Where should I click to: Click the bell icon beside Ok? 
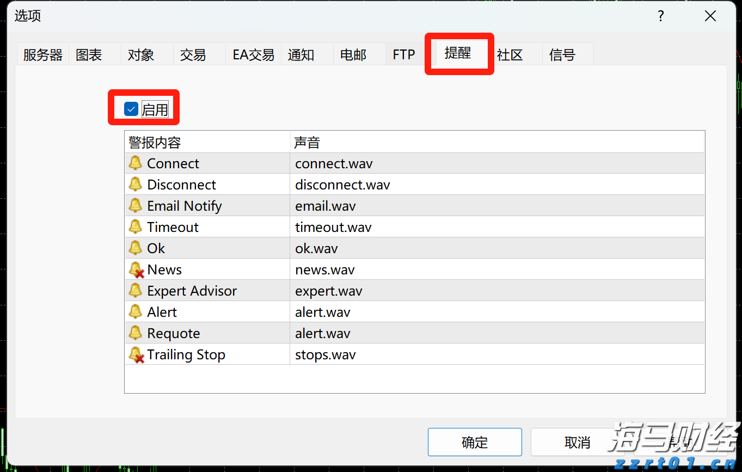click(x=135, y=248)
